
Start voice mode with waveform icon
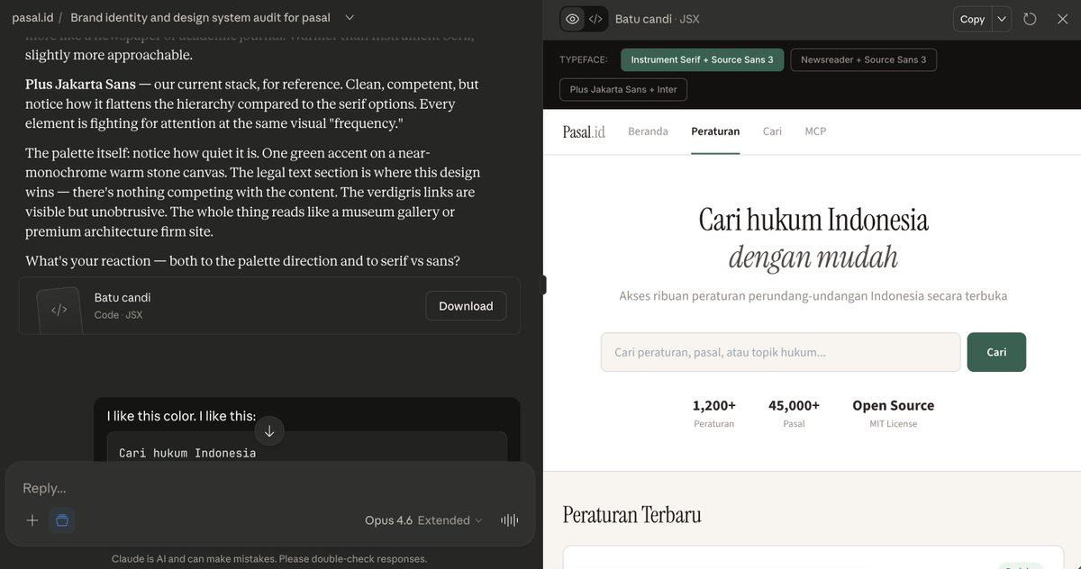pyautogui.click(x=510, y=520)
